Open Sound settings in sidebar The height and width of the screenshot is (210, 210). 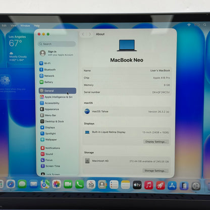pos(47,154)
